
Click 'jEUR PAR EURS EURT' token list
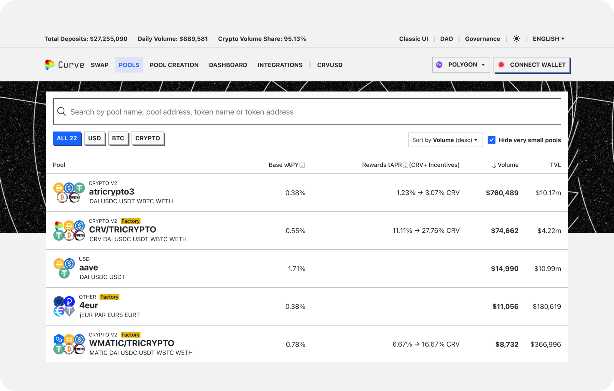pos(110,315)
